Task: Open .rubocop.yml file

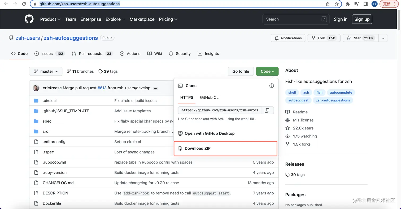Action: click(54, 162)
